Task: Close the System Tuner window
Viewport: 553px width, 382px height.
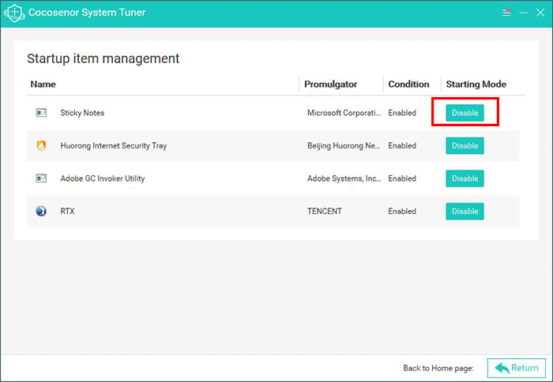Action: [x=540, y=13]
